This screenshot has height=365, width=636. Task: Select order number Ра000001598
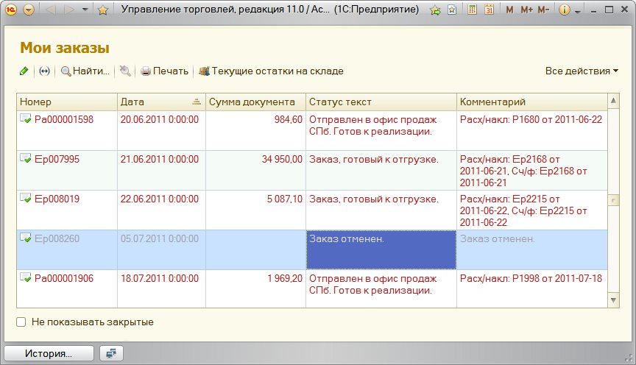coord(64,119)
